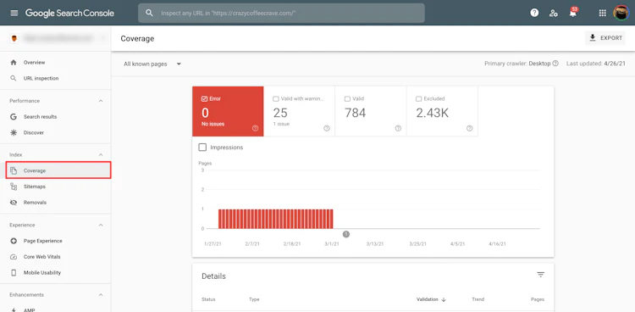
Task: Uncheck the Error checkbox
Action: 204,98
